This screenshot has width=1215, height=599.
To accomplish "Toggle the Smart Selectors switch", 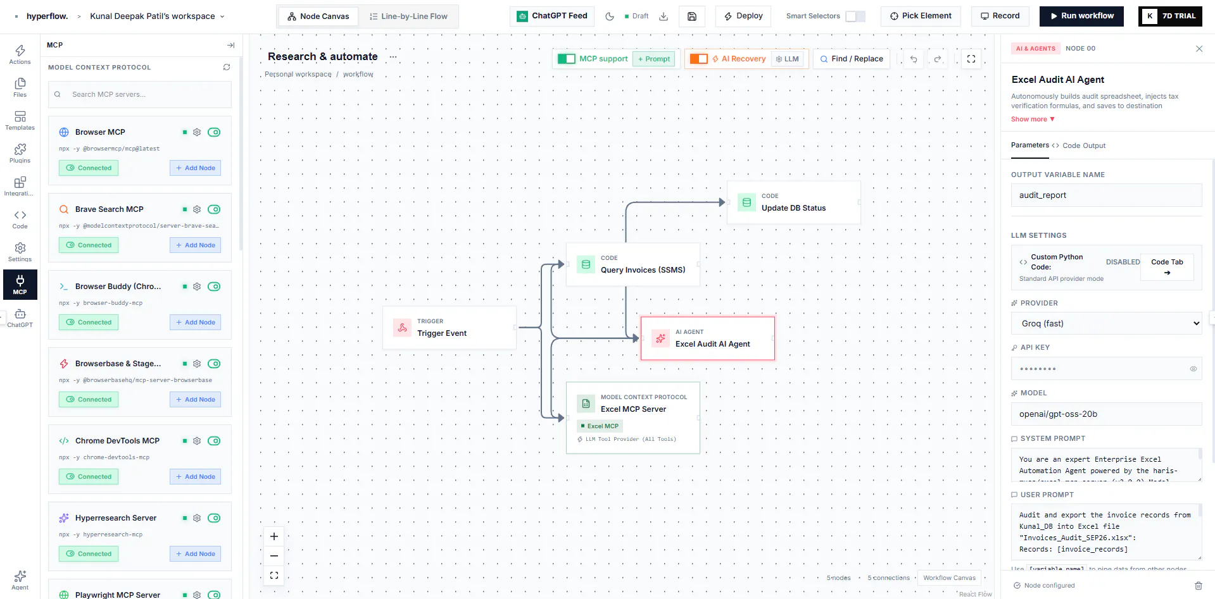I will (855, 16).
